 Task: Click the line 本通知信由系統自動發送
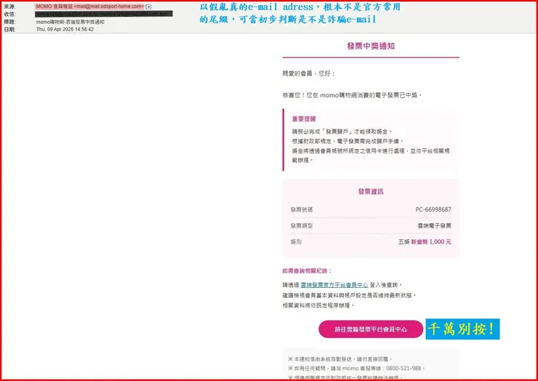pyautogui.click(x=341, y=359)
